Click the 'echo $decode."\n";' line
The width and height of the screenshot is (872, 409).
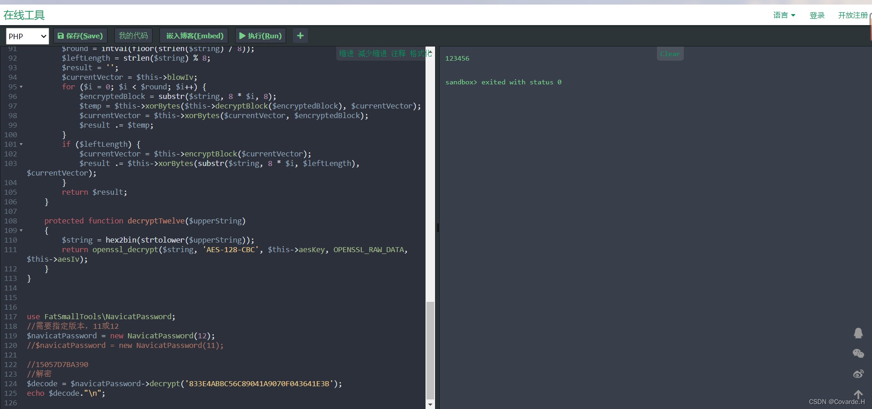[66, 393]
